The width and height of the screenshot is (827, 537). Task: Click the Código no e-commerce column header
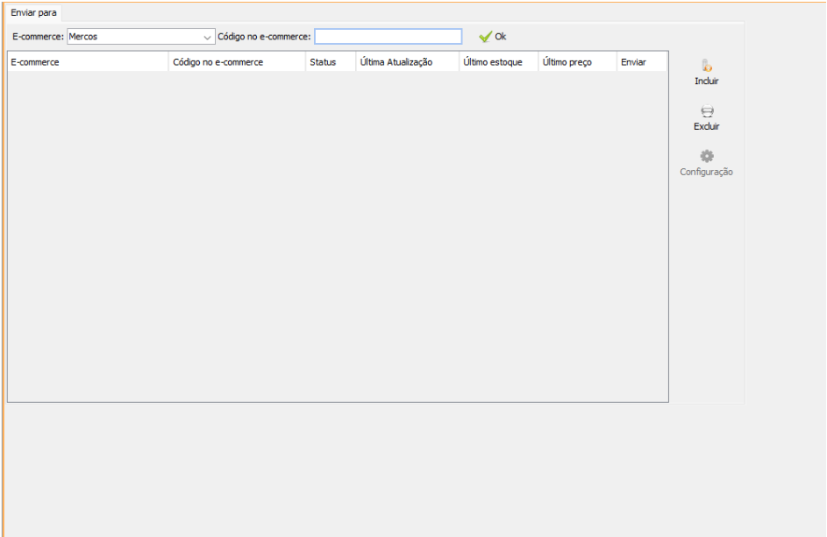point(237,62)
